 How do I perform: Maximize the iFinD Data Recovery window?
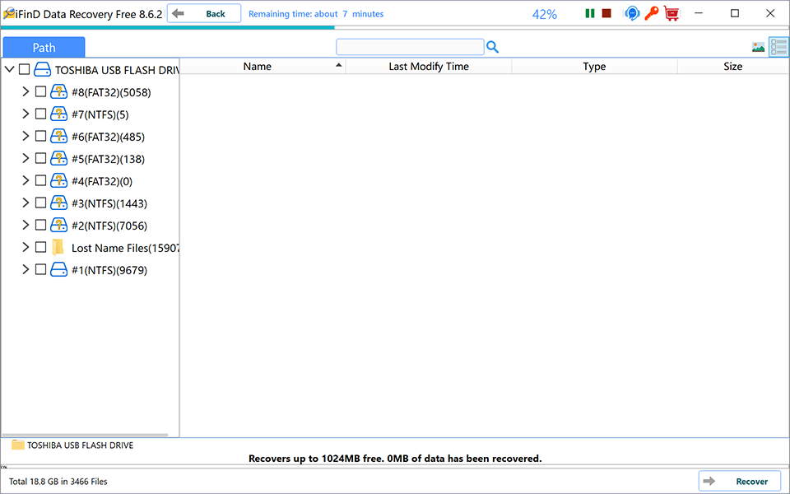pyautogui.click(x=735, y=13)
